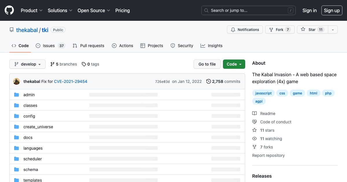Image resolution: width=347 pixels, height=182 pixels.
Task: Open the Readme via the book icon
Action: click(x=255, y=113)
